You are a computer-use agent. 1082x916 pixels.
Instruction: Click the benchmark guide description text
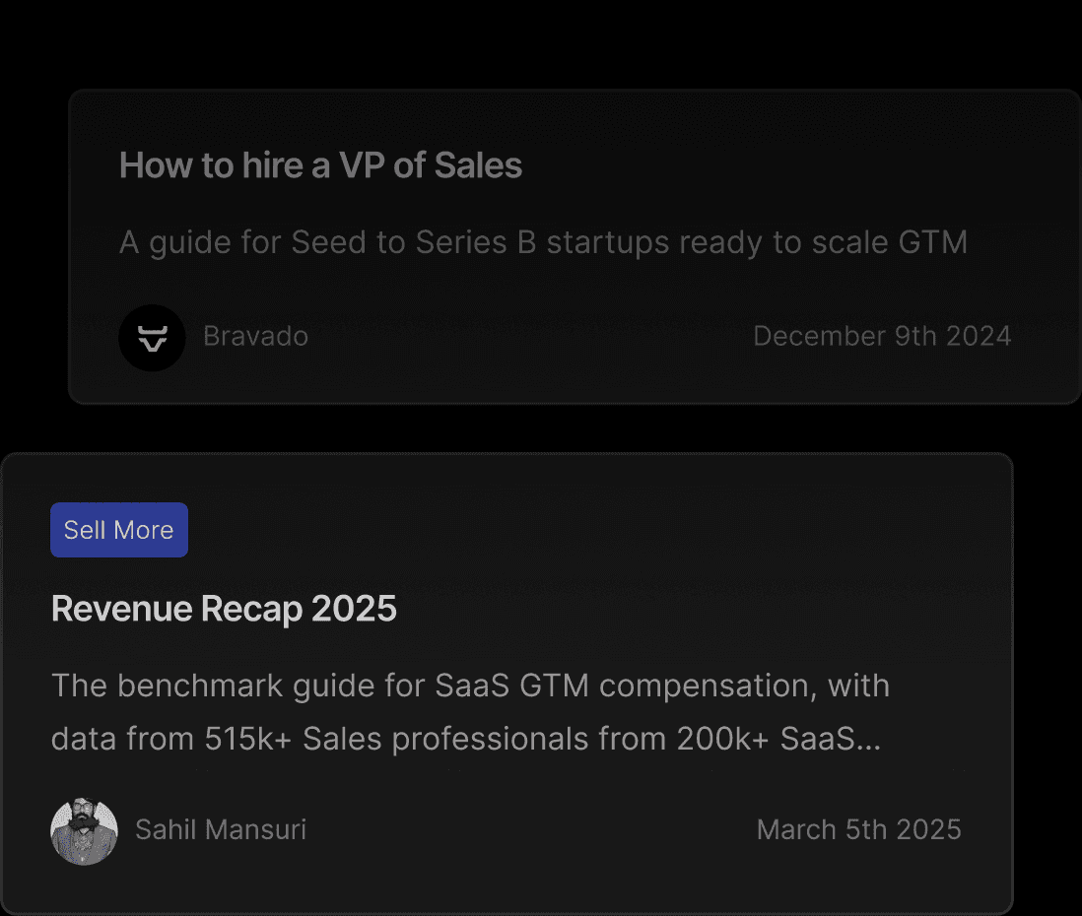point(471,712)
